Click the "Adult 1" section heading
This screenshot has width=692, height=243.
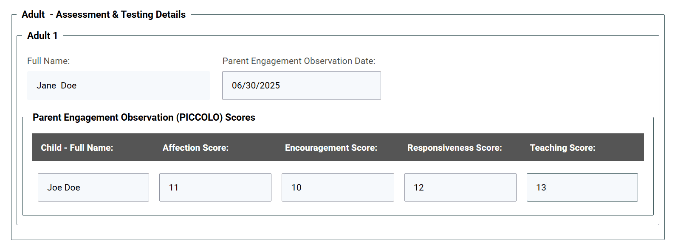[x=42, y=36]
